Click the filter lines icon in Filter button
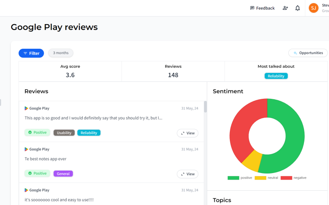 point(25,53)
